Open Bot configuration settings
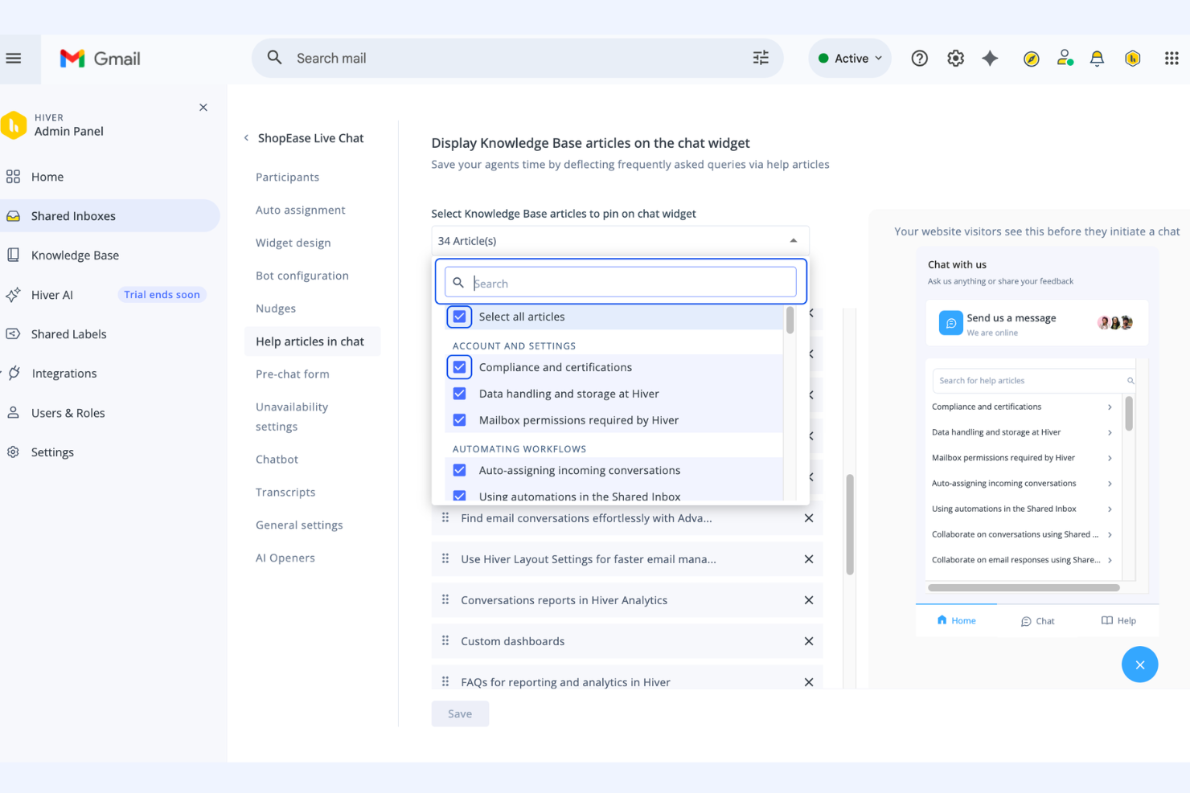The height and width of the screenshot is (793, 1190). coord(302,276)
